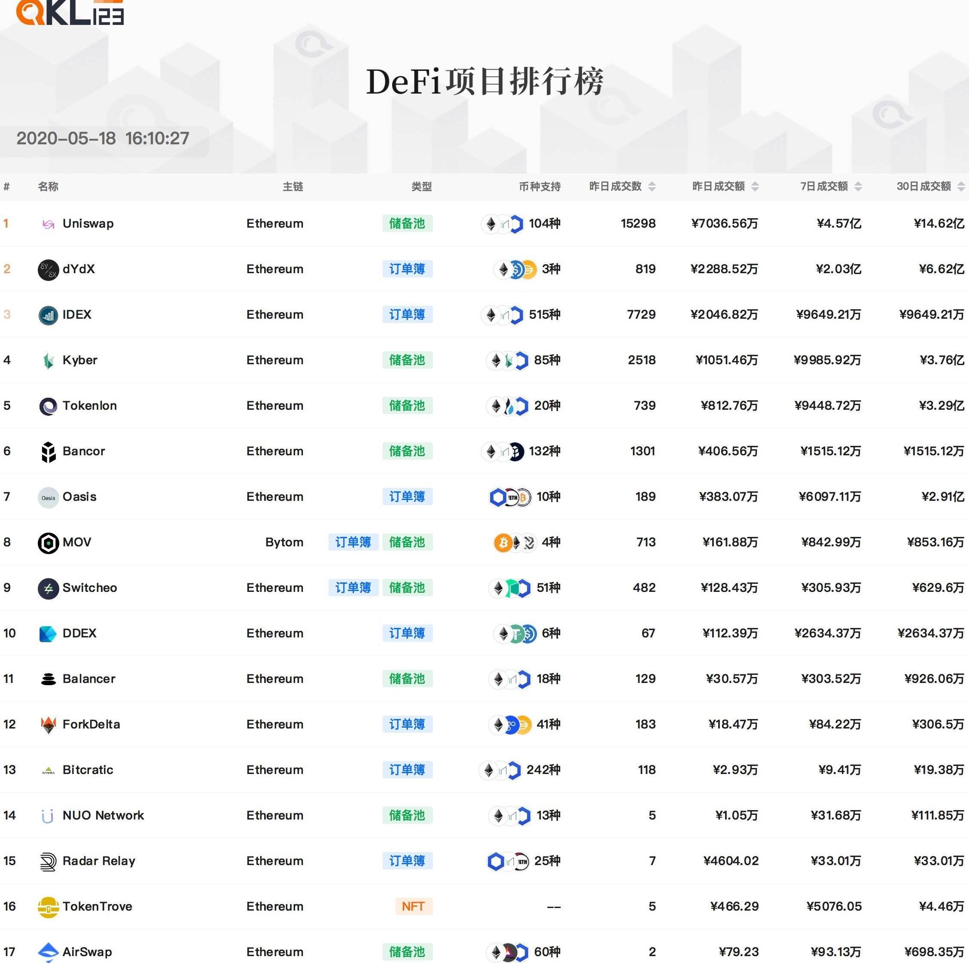969x963 pixels.
Task: Click the TokenTrove chest icon
Action: click(48, 907)
